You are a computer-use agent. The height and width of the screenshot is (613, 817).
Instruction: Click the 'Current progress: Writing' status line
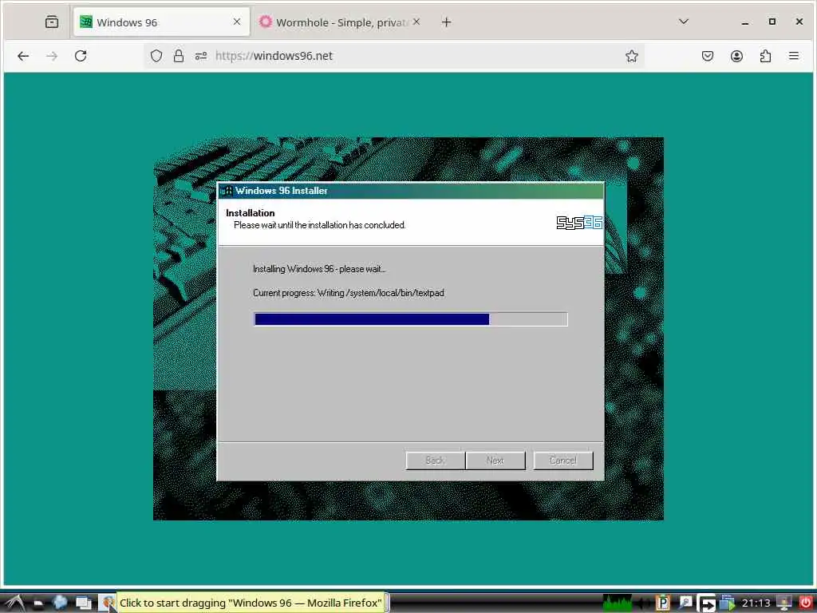pos(349,293)
